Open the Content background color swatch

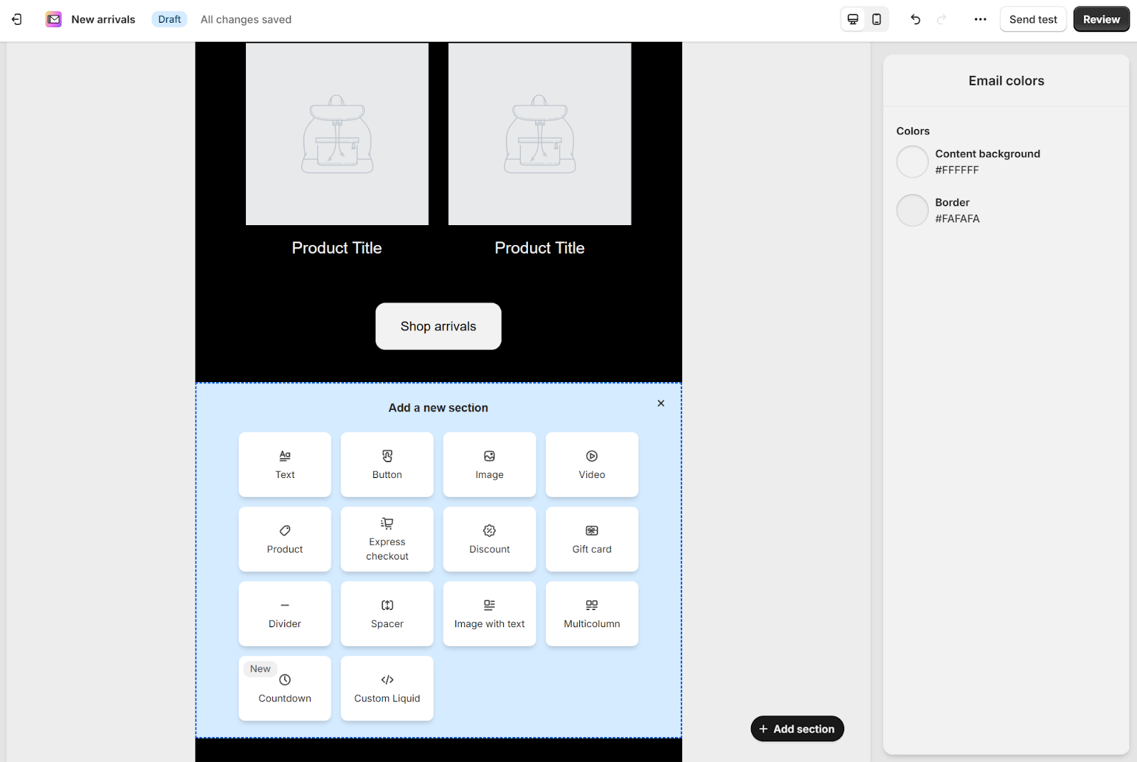click(x=912, y=161)
